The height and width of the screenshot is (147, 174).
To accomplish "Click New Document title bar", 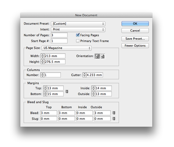I will click(86, 15).
